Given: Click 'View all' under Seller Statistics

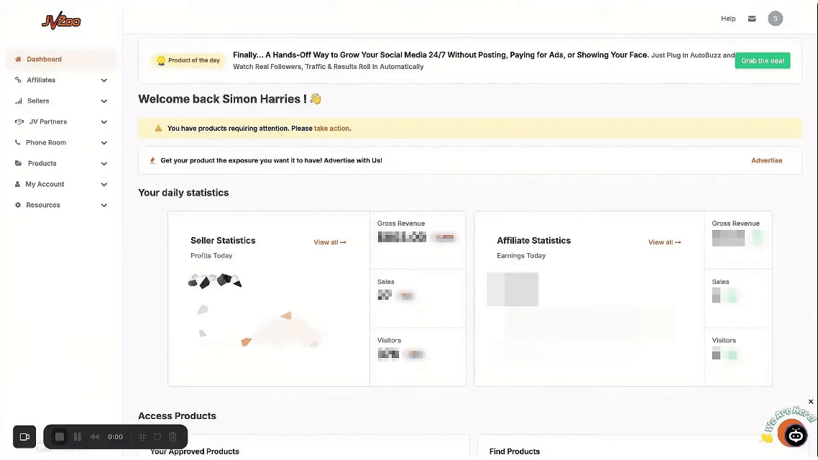Looking at the screenshot, I should coord(329,242).
